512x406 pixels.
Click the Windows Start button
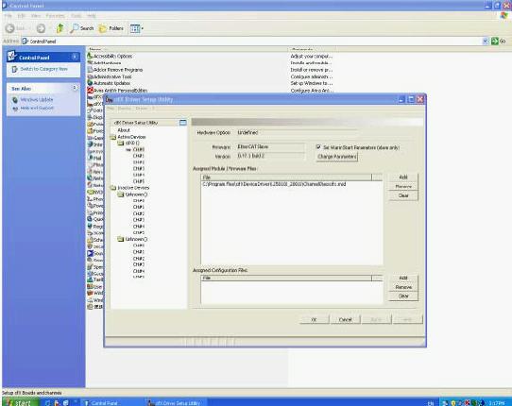[20, 402]
